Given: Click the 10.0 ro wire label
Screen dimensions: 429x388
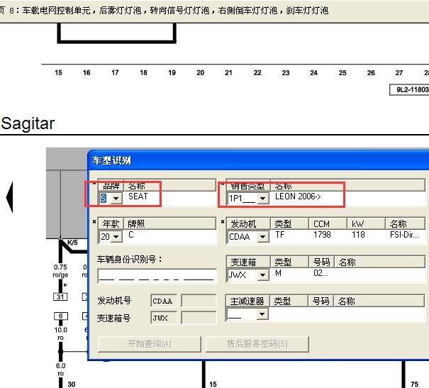Looking at the screenshot, I should 61,333.
